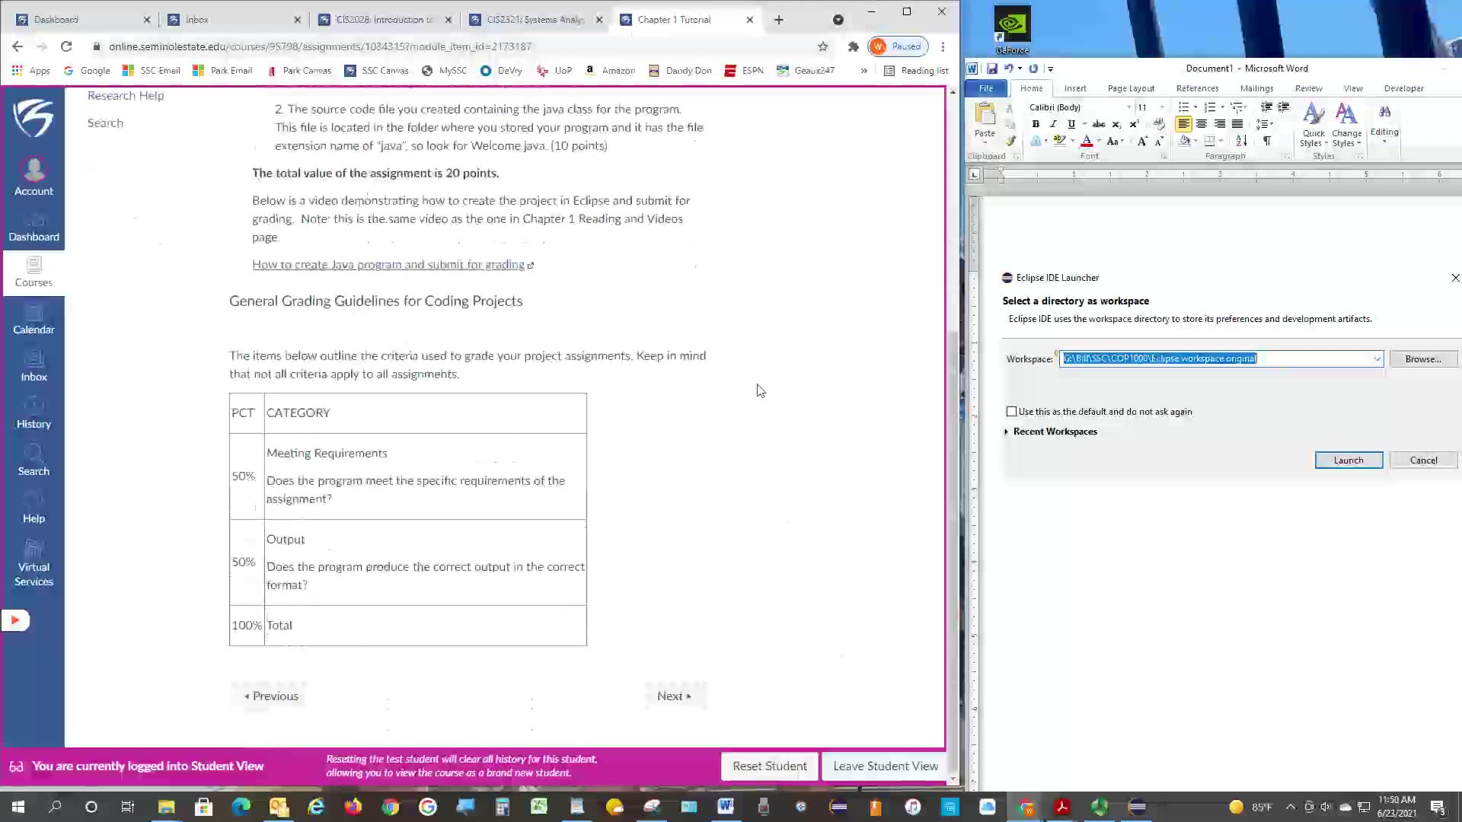Open font color dropdown arrow

pos(1099,142)
